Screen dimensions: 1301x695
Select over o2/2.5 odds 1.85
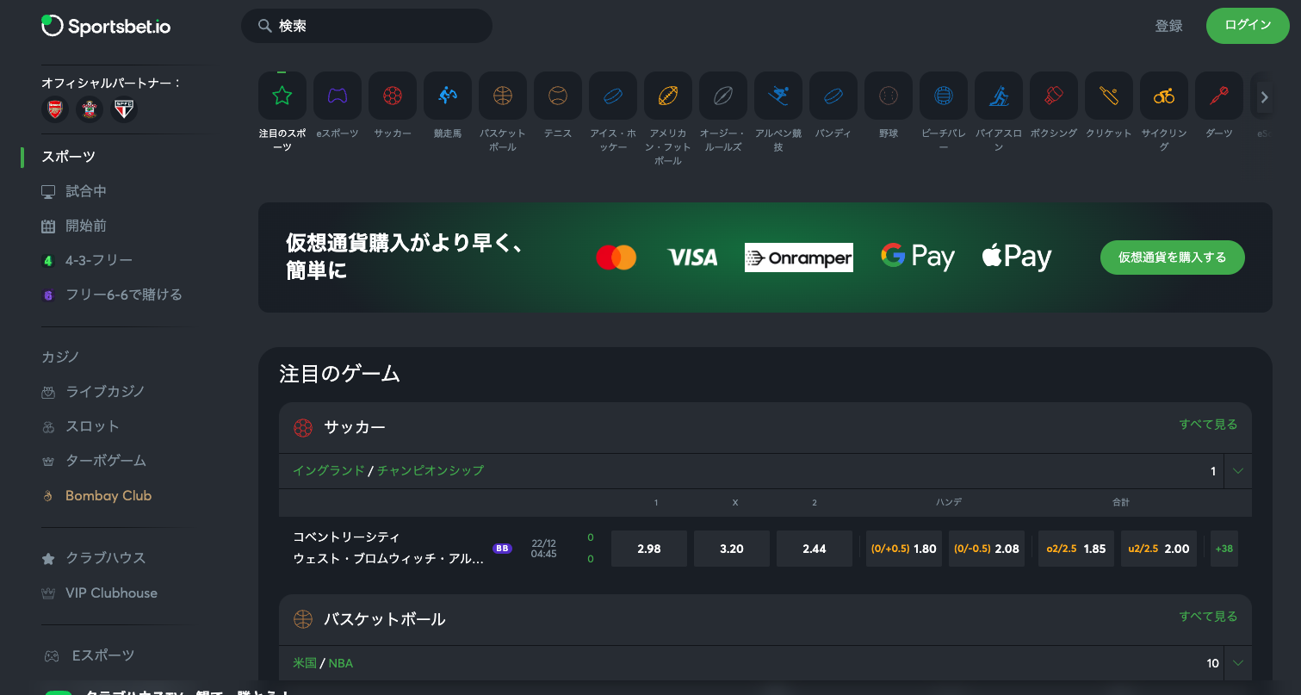(x=1076, y=549)
